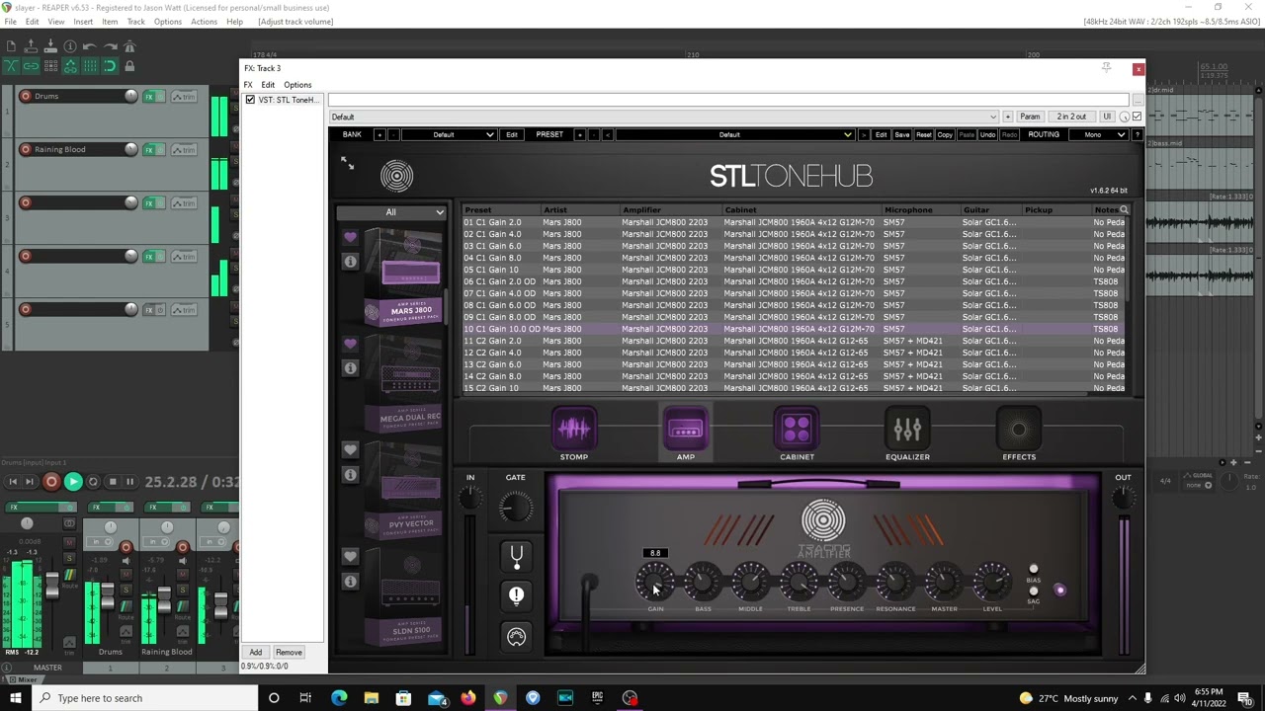The width and height of the screenshot is (1265, 711).
Task: Open Firefox from the Windows taskbar
Action: click(467, 698)
